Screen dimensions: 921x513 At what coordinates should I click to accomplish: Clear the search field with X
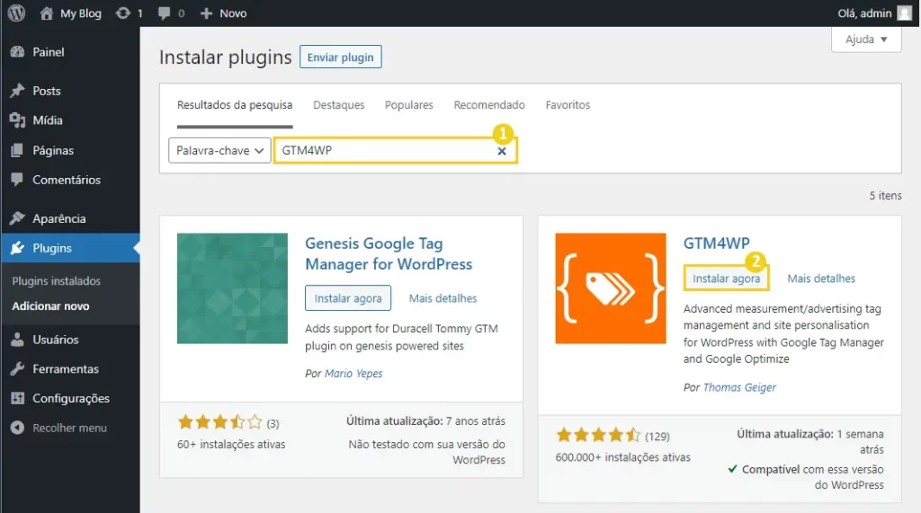502,151
